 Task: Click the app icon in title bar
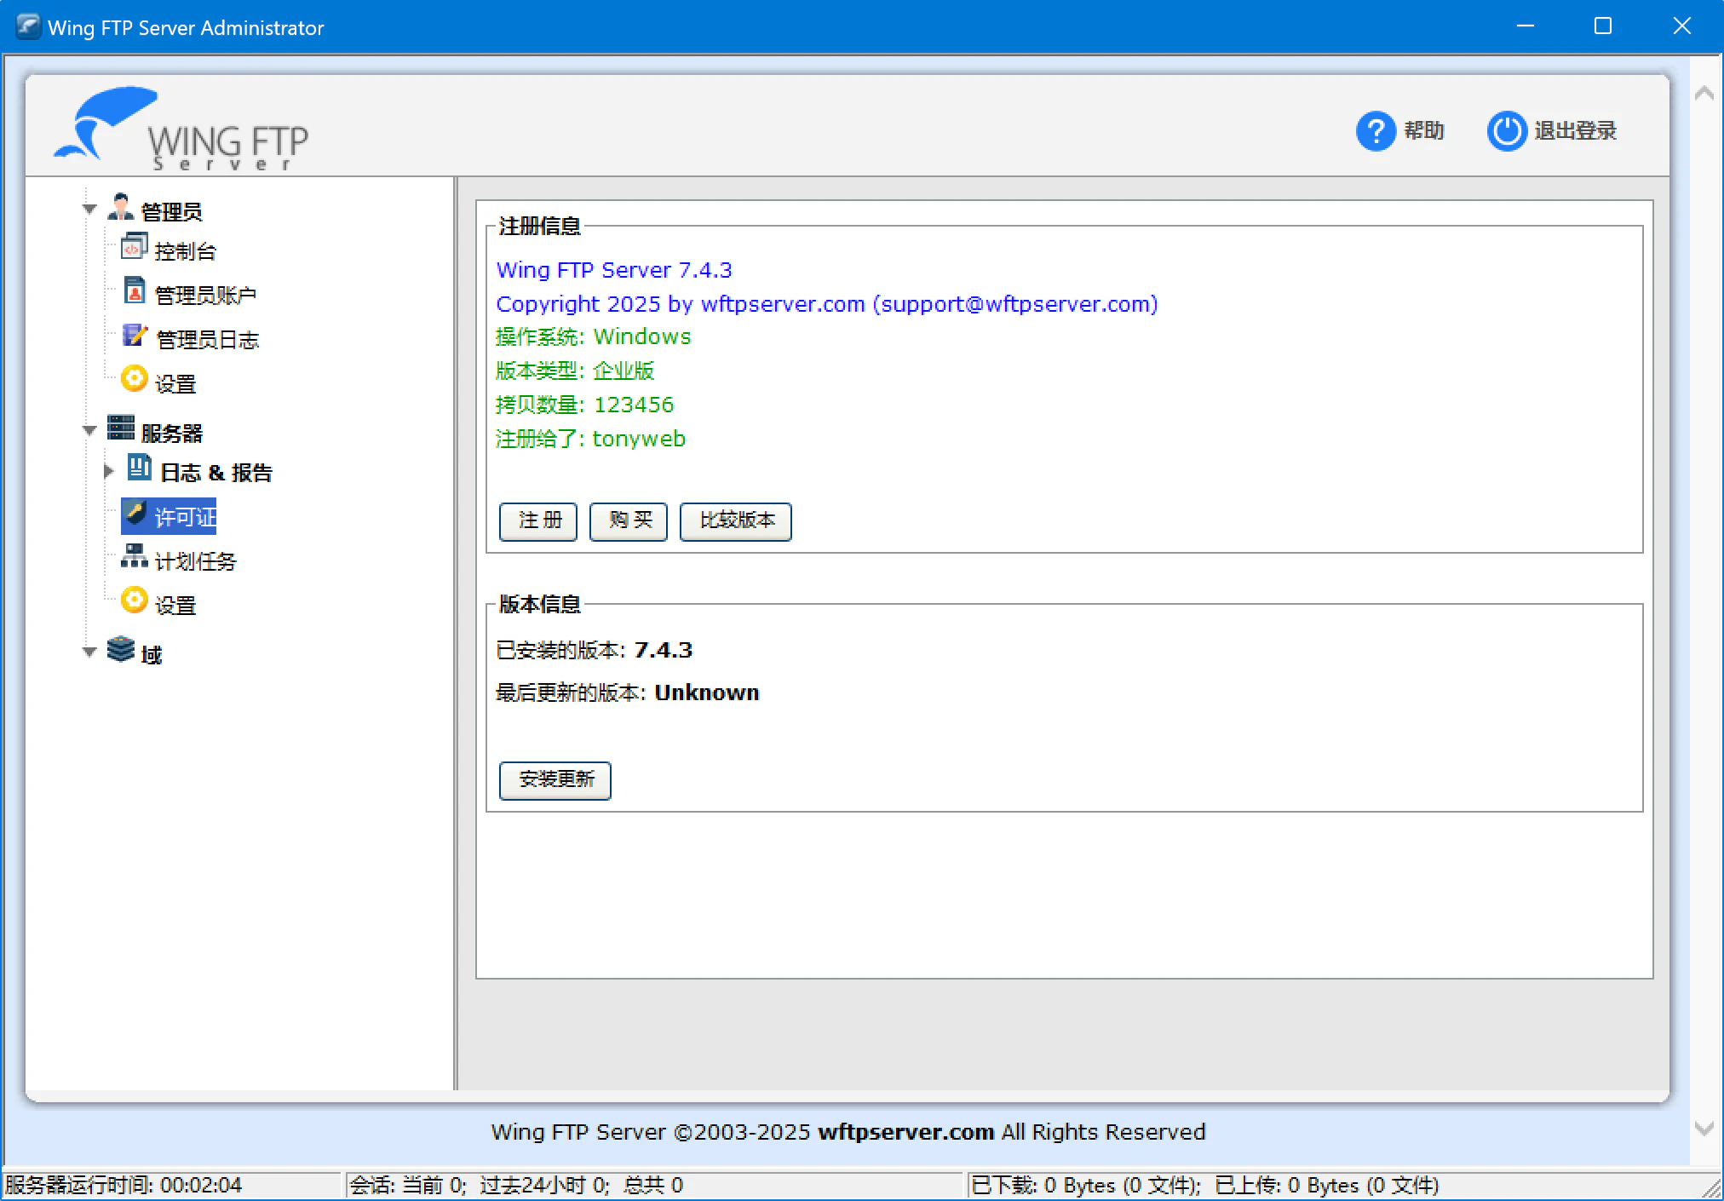click(x=27, y=27)
